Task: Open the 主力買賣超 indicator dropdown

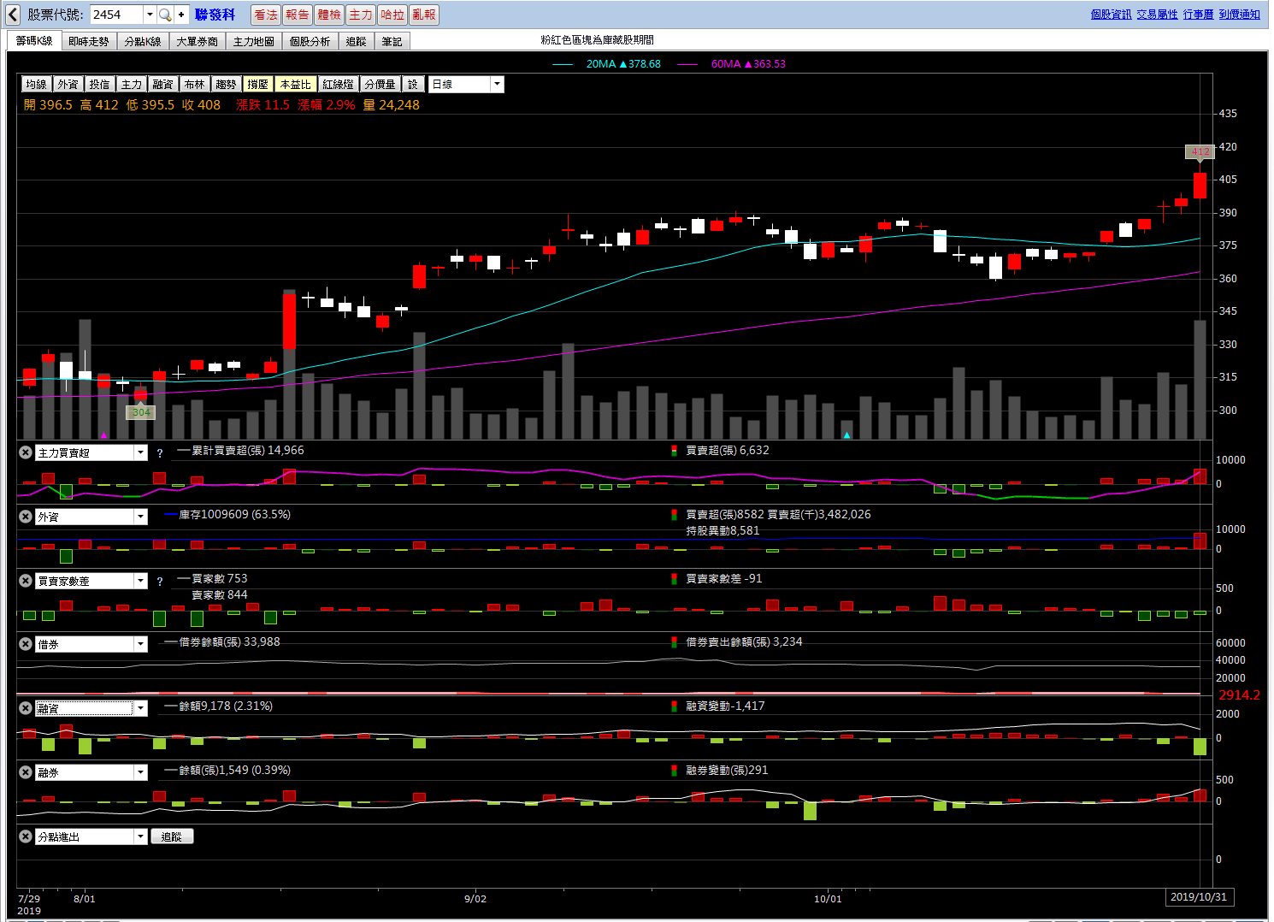Action: point(140,452)
